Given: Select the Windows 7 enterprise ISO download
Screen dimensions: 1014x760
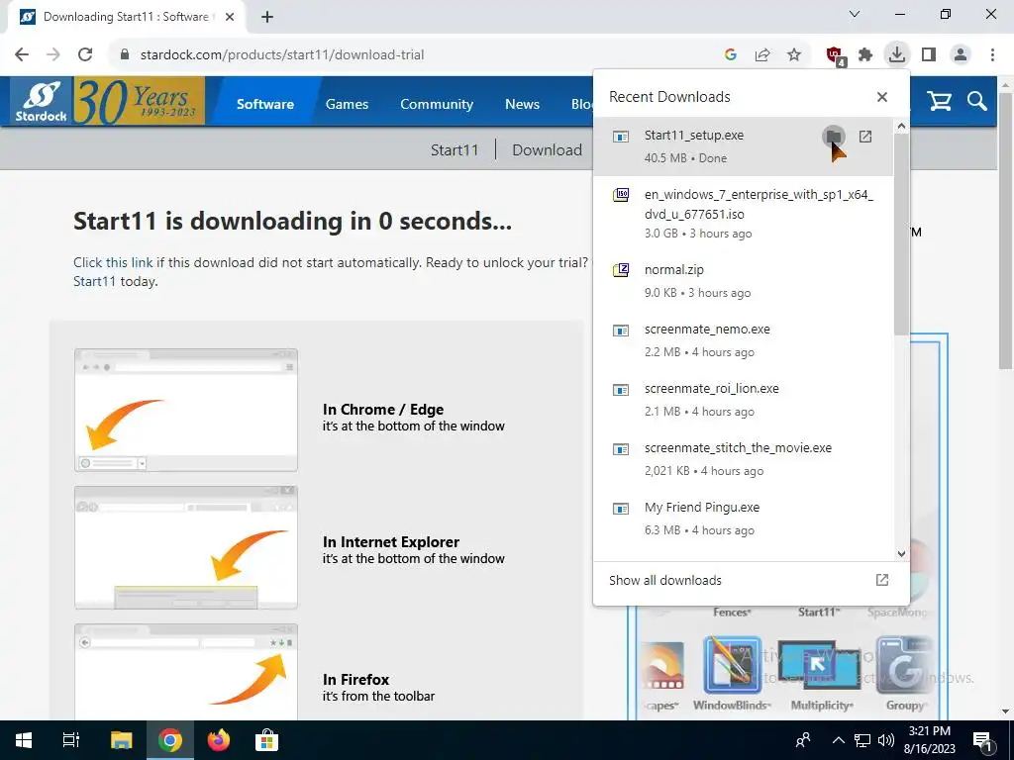Looking at the screenshot, I should point(743,214).
